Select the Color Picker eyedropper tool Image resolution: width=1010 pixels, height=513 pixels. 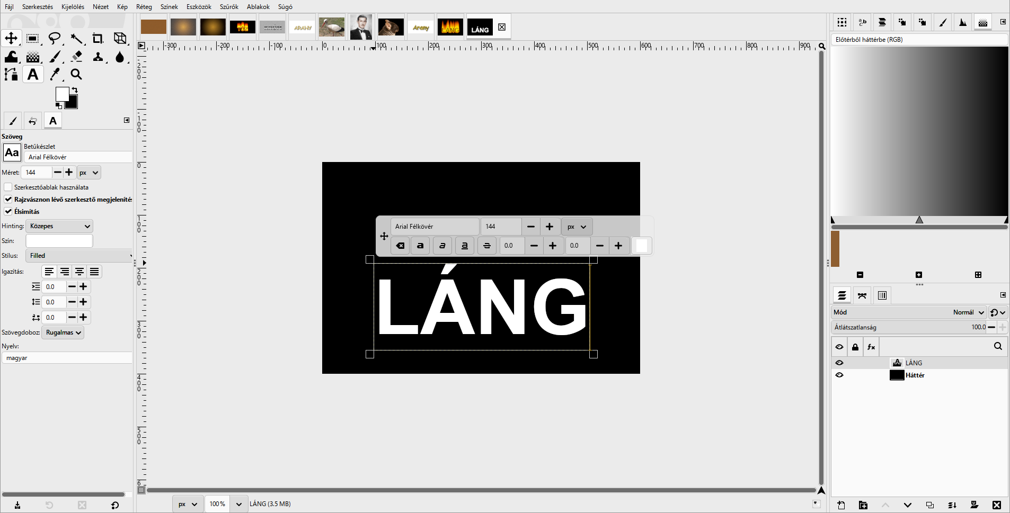[55, 74]
